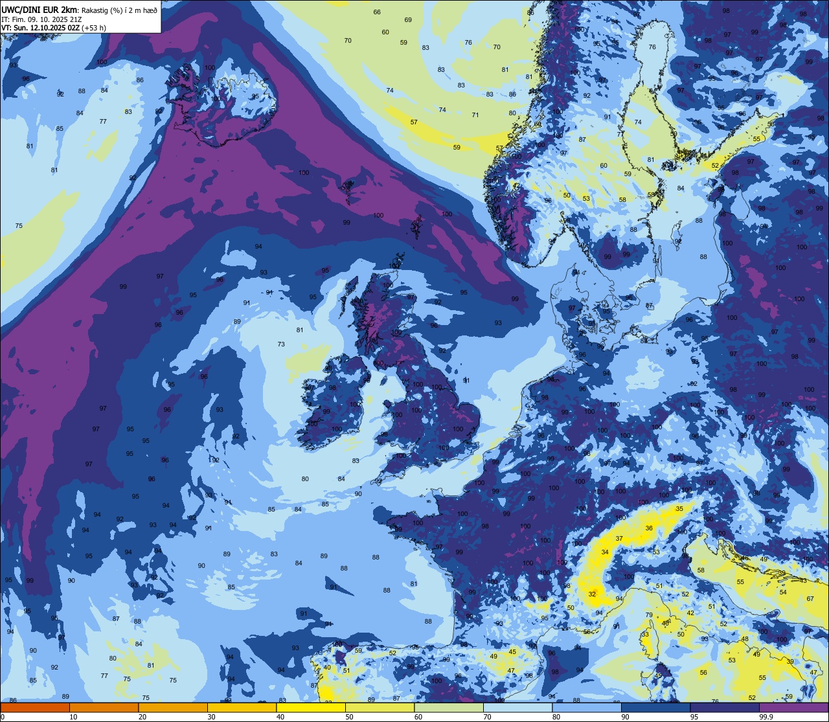
Task: Click the legend tick label '95'
Action: pos(694,717)
